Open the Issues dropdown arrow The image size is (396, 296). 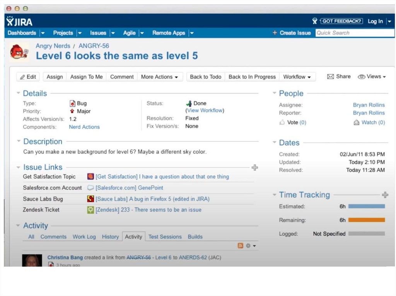[x=113, y=33]
